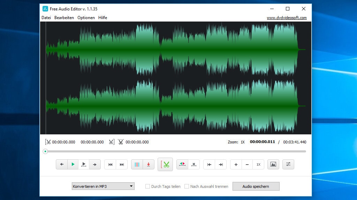Toggle the vertical bars pause icon
Image resolution: width=357 pixels, height=200 pixels.
[137, 164]
